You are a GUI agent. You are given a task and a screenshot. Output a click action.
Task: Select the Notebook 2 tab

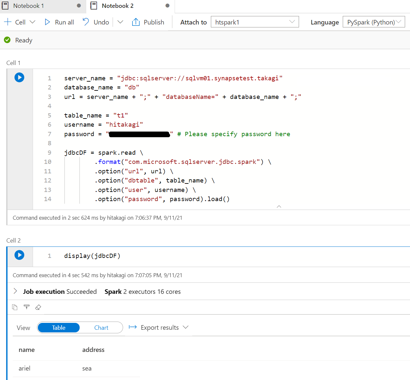pyautogui.click(x=118, y=6)
